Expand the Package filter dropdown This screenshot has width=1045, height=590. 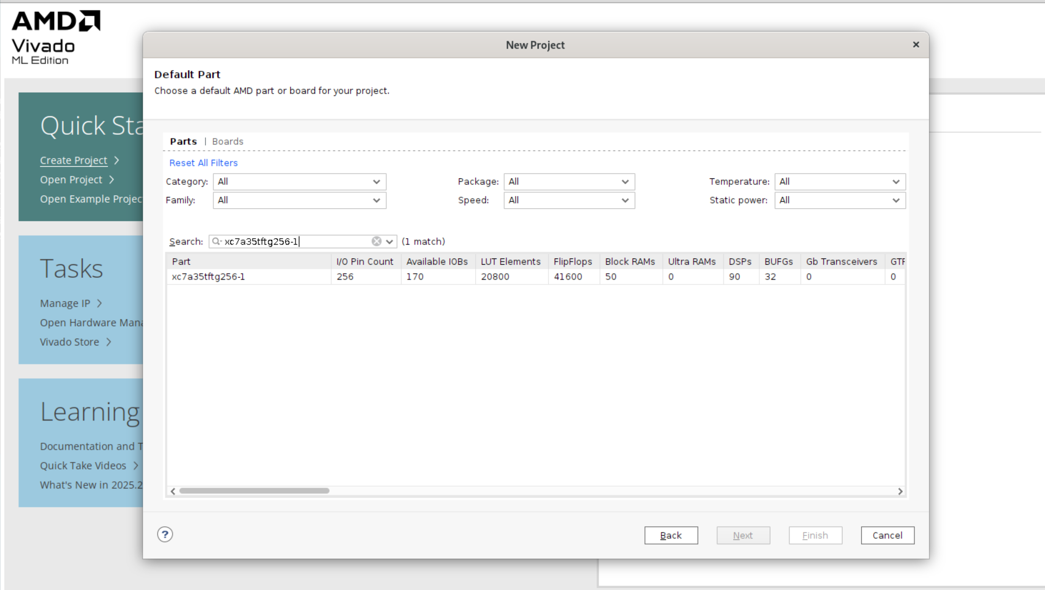point(569,182)
